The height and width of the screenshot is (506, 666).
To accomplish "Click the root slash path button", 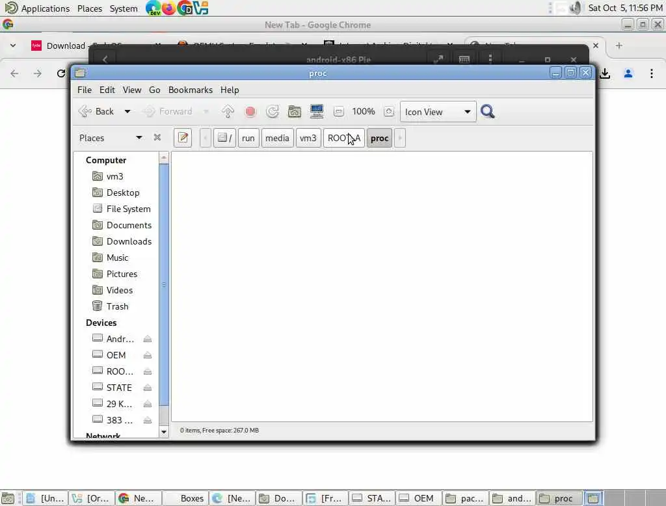I will (224, 138).
